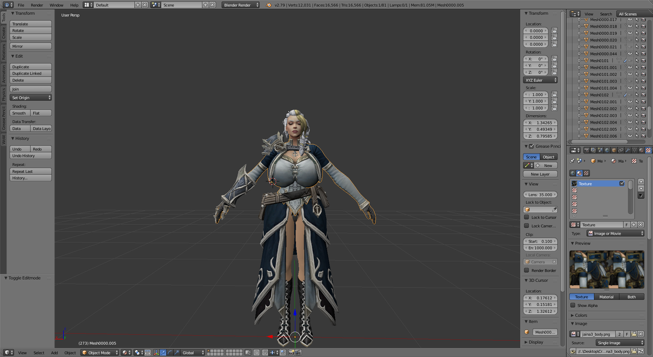Toggle Grease Pencil panel checkbox
Screen dimensions: 653x357
click(531, 146)
